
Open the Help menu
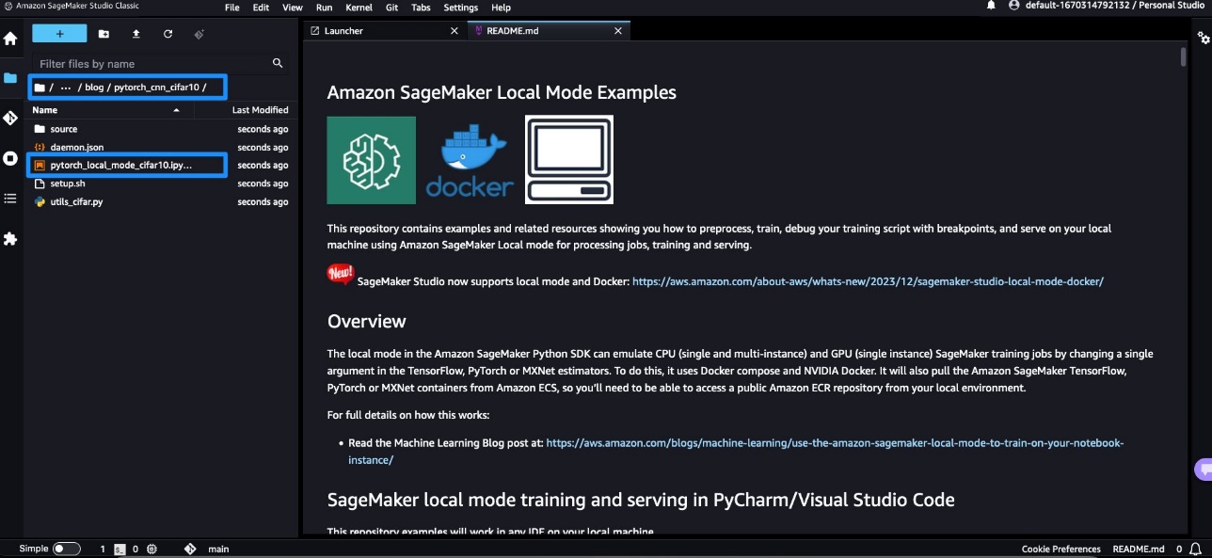pos(502,8)
